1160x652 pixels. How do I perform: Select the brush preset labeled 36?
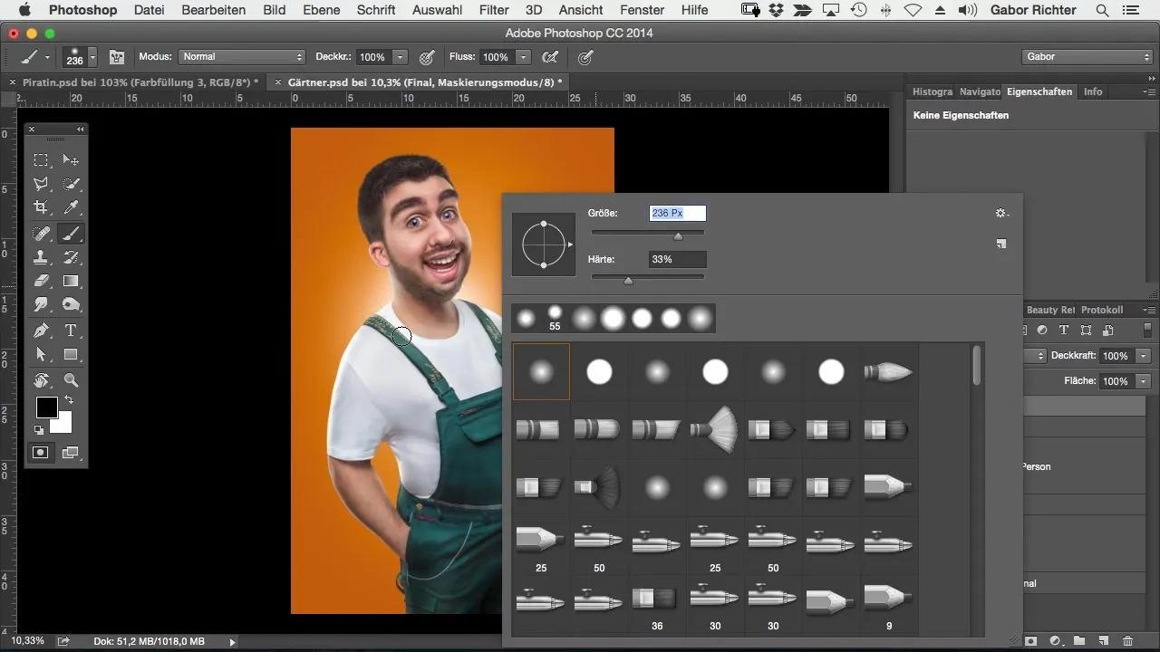point(657,604)
